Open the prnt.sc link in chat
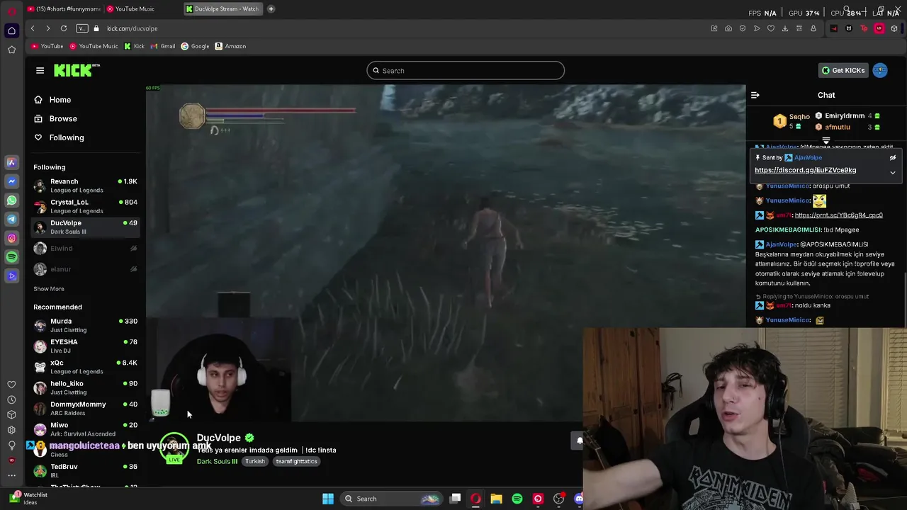Image resolution: width=907 pixels, height=510 pixels. [x=838, y=215]
